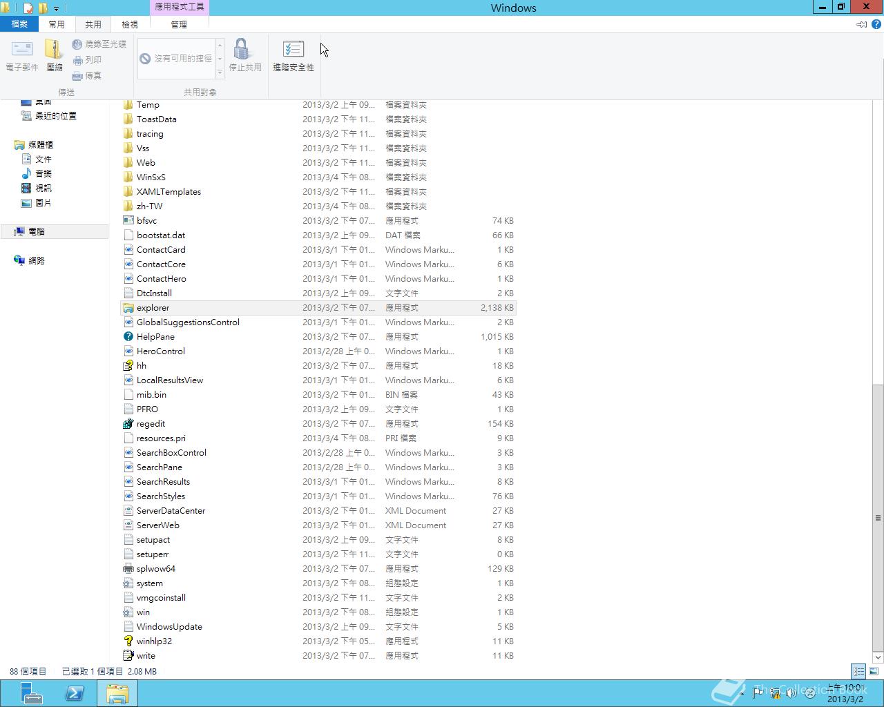Select the win configuration file icon
The image size is (884, 707).
coord(128,612)
